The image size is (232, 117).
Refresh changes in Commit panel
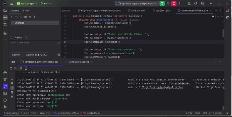(12, 17)
